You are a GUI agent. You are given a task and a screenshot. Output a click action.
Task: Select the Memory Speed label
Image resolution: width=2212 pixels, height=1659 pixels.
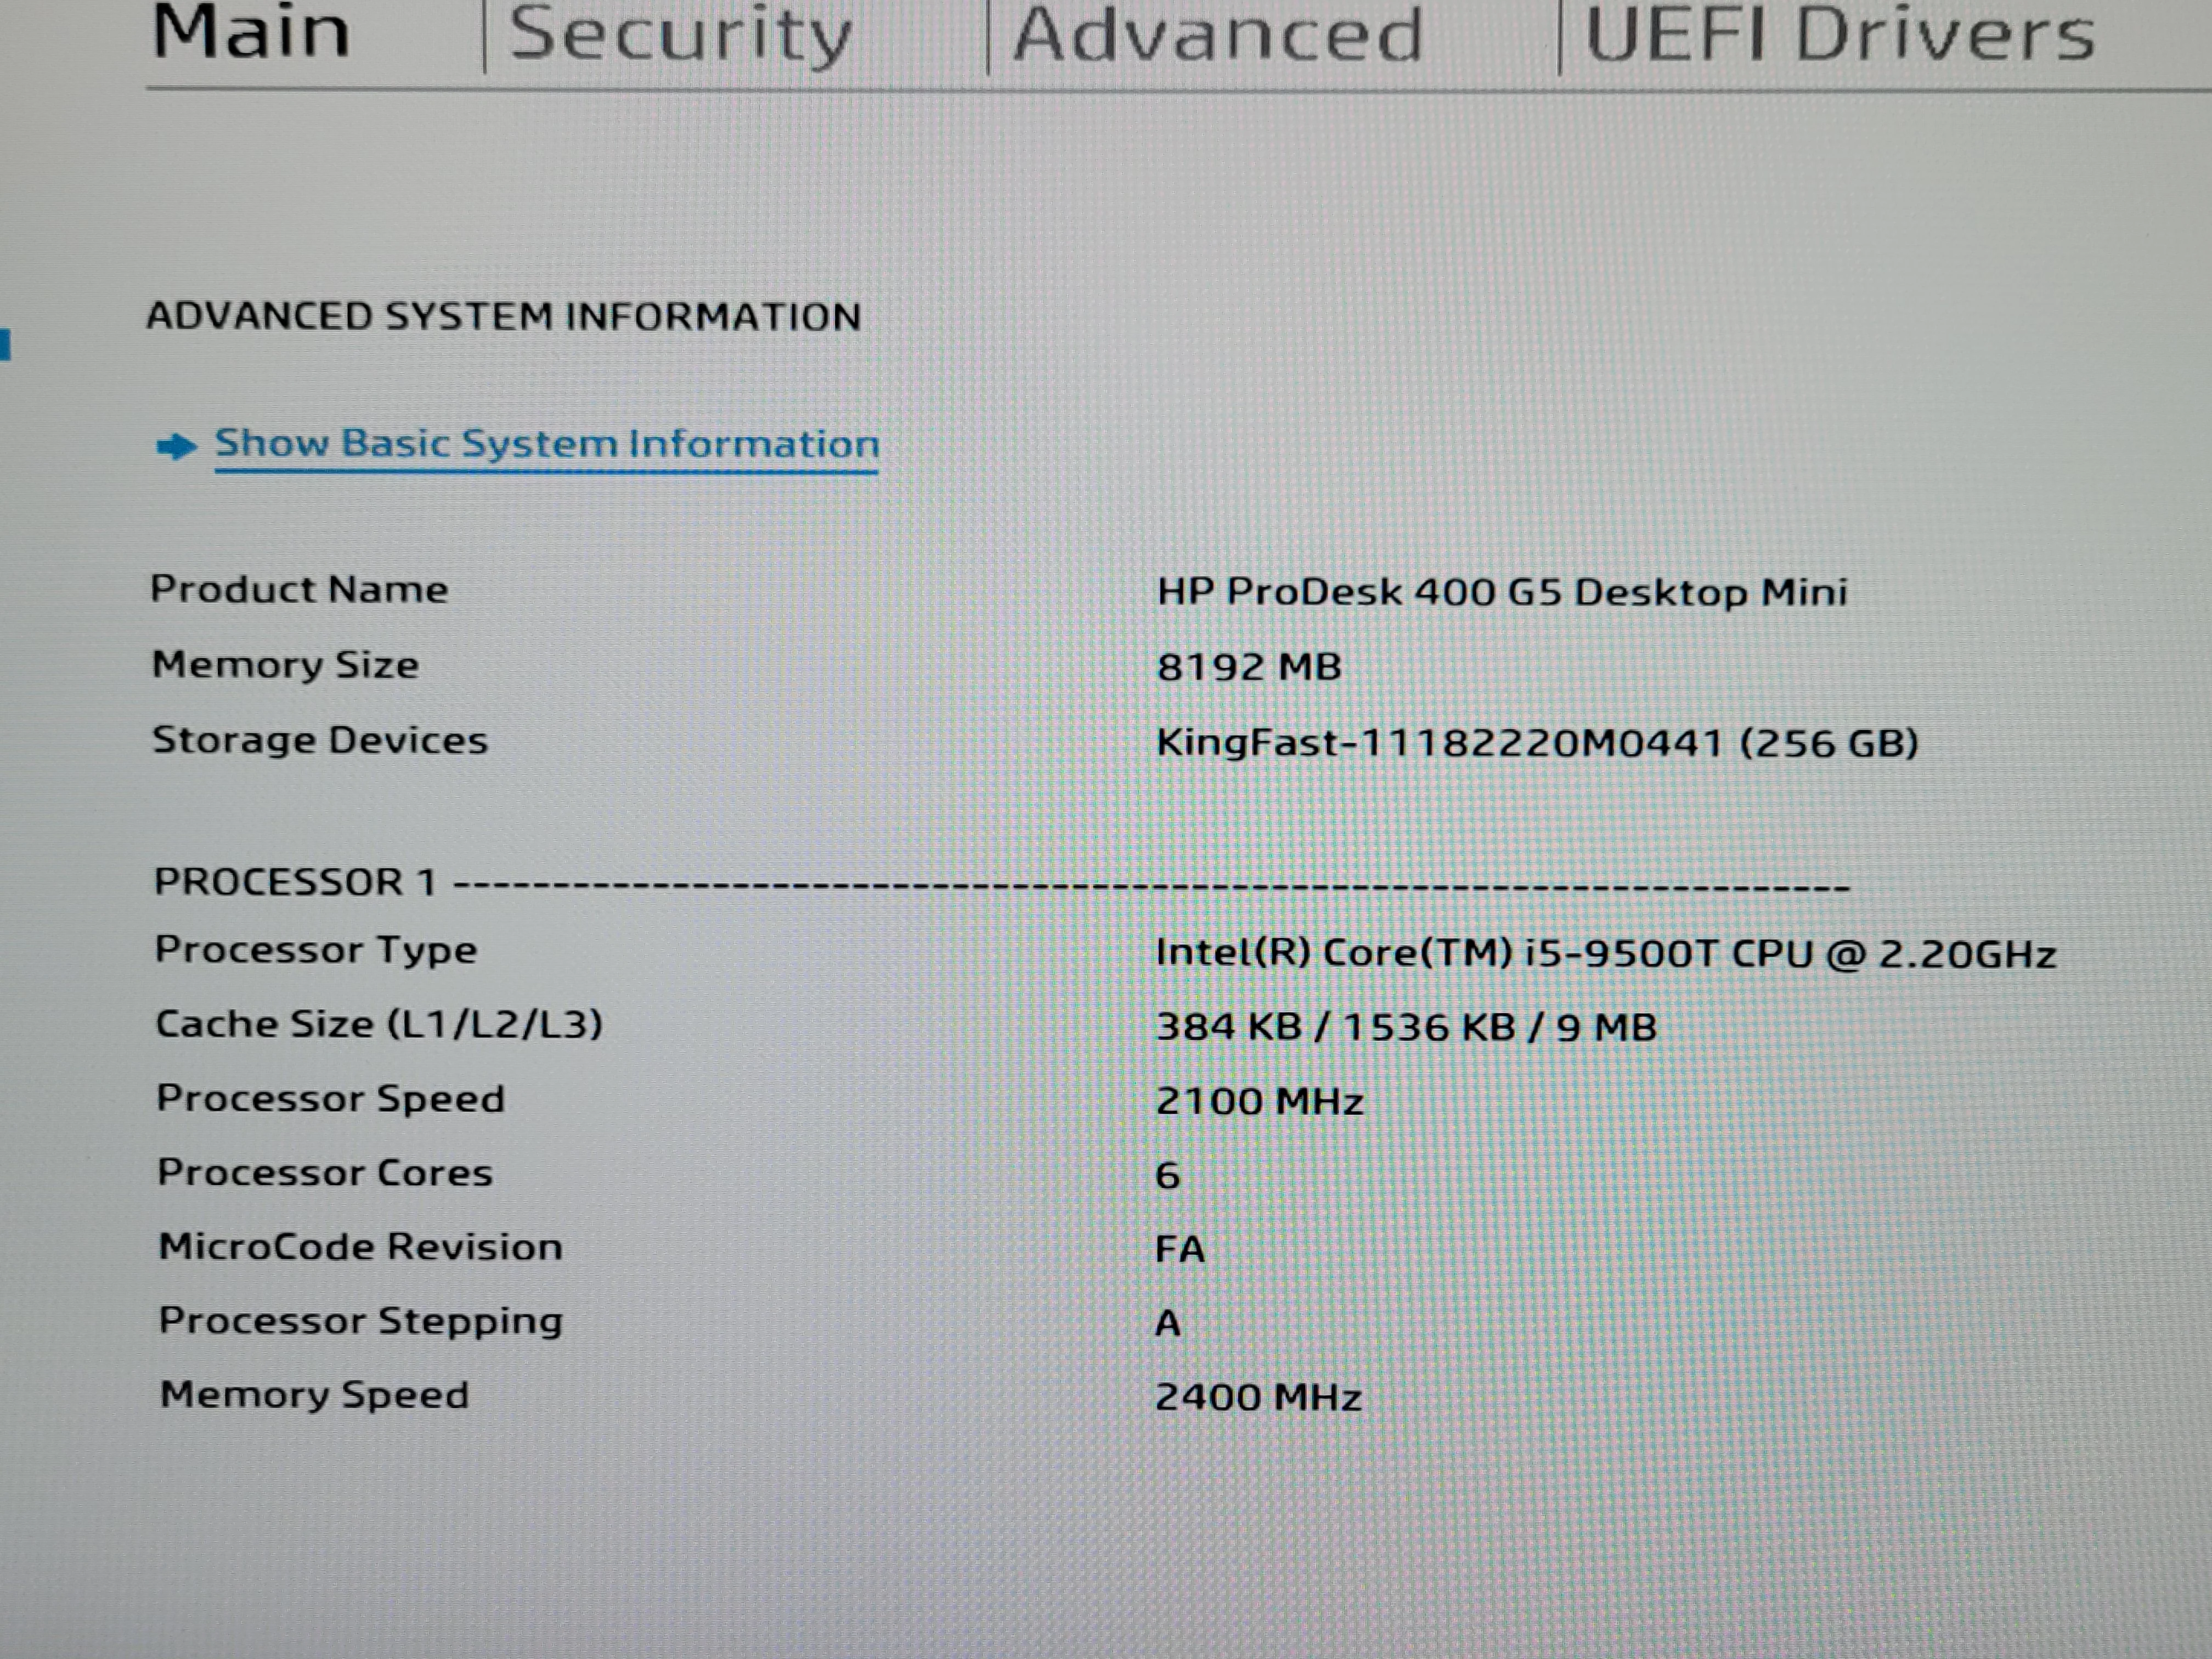(315, 1396)
